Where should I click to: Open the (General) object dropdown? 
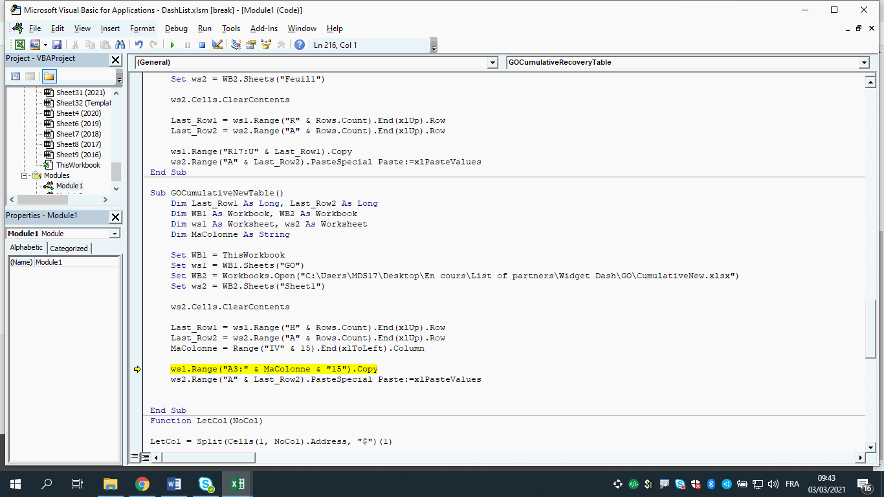492,62
